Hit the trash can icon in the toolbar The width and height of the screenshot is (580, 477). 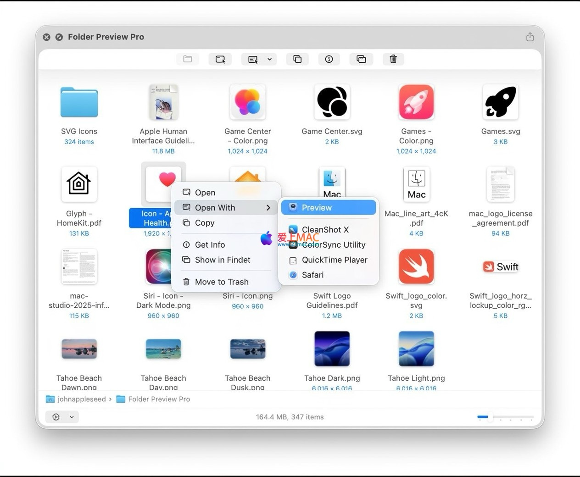(393, 59)
